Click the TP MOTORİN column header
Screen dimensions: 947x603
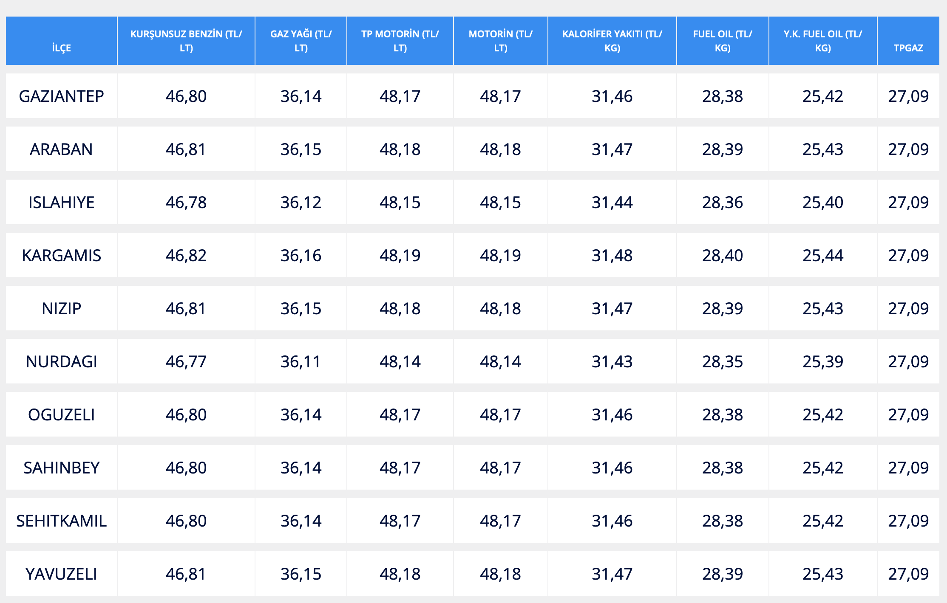click(x=400, y=41)
